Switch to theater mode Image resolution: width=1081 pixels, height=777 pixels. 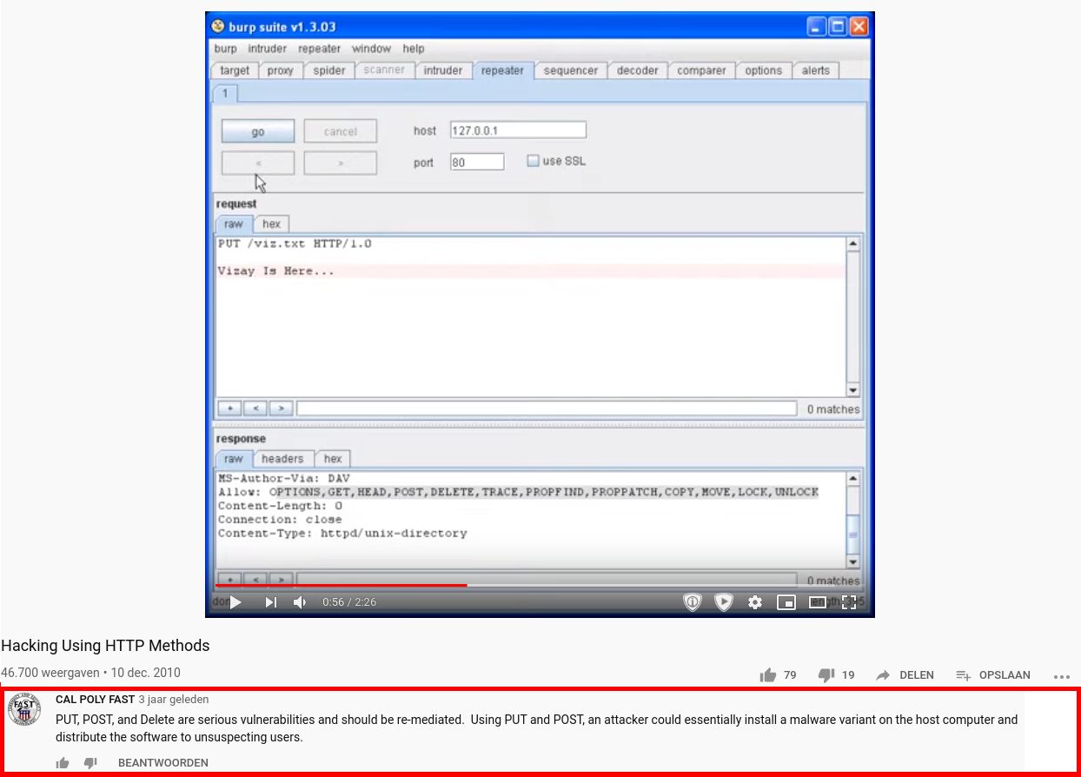[x=818, y=601]
